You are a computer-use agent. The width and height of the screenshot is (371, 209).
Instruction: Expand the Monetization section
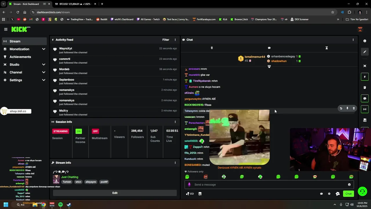tap(24, 49)
